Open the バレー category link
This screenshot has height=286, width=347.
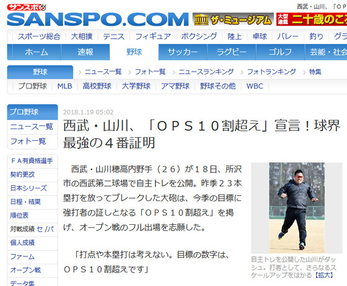point(288,36)
